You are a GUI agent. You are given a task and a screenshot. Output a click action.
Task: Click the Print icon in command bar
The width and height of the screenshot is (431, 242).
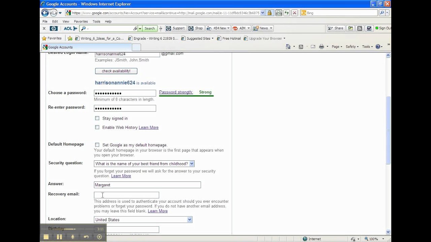click(322, 47)
